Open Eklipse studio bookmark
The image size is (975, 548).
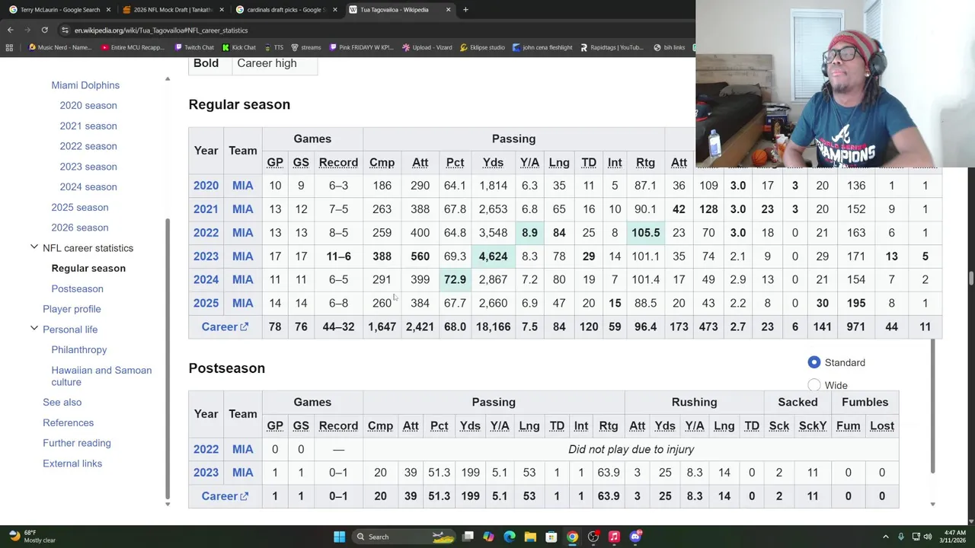(481, 47)
